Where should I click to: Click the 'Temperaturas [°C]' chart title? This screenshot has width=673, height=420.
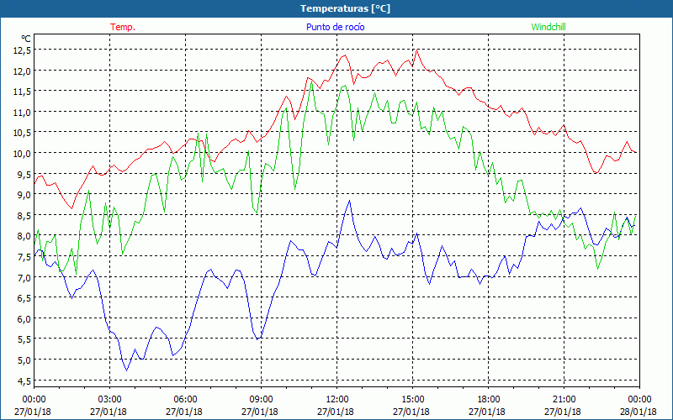(345, 8)
